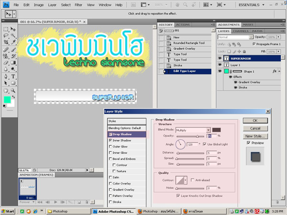
Task: Hide the SUPERJUNIOR layer
Action: 220,58
